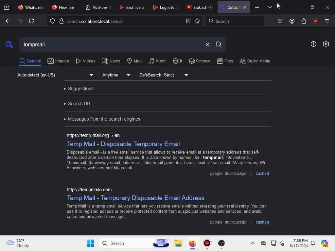Open the OBS Studio taskbar icon
This screenshot has width=335, height=251.
221,243
